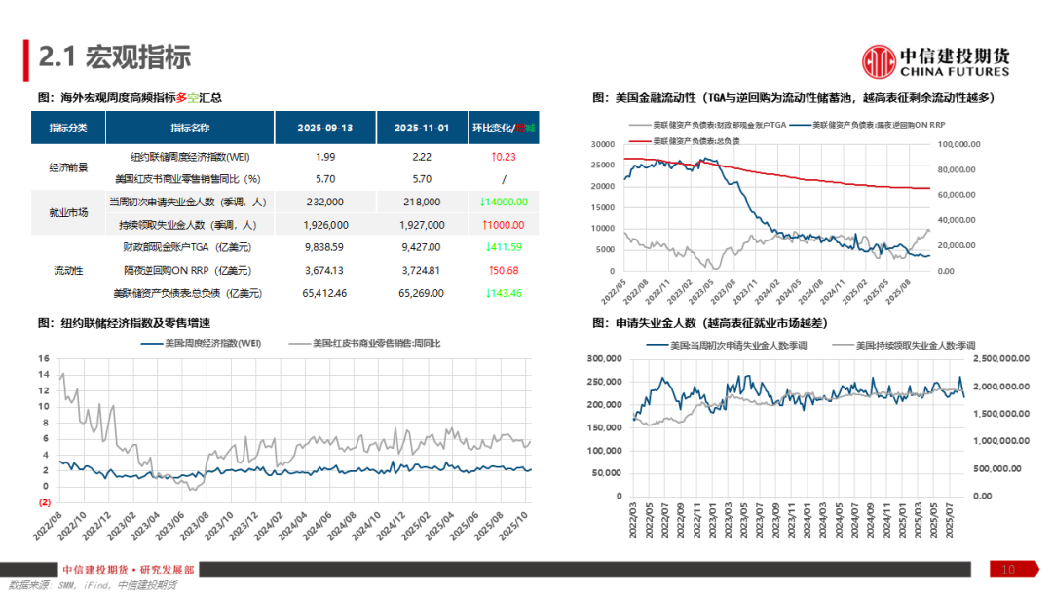The image size is (1052, 592).
Task: Click the 中信建投期货·研究发展部 footer text
Action: [128, 570]
